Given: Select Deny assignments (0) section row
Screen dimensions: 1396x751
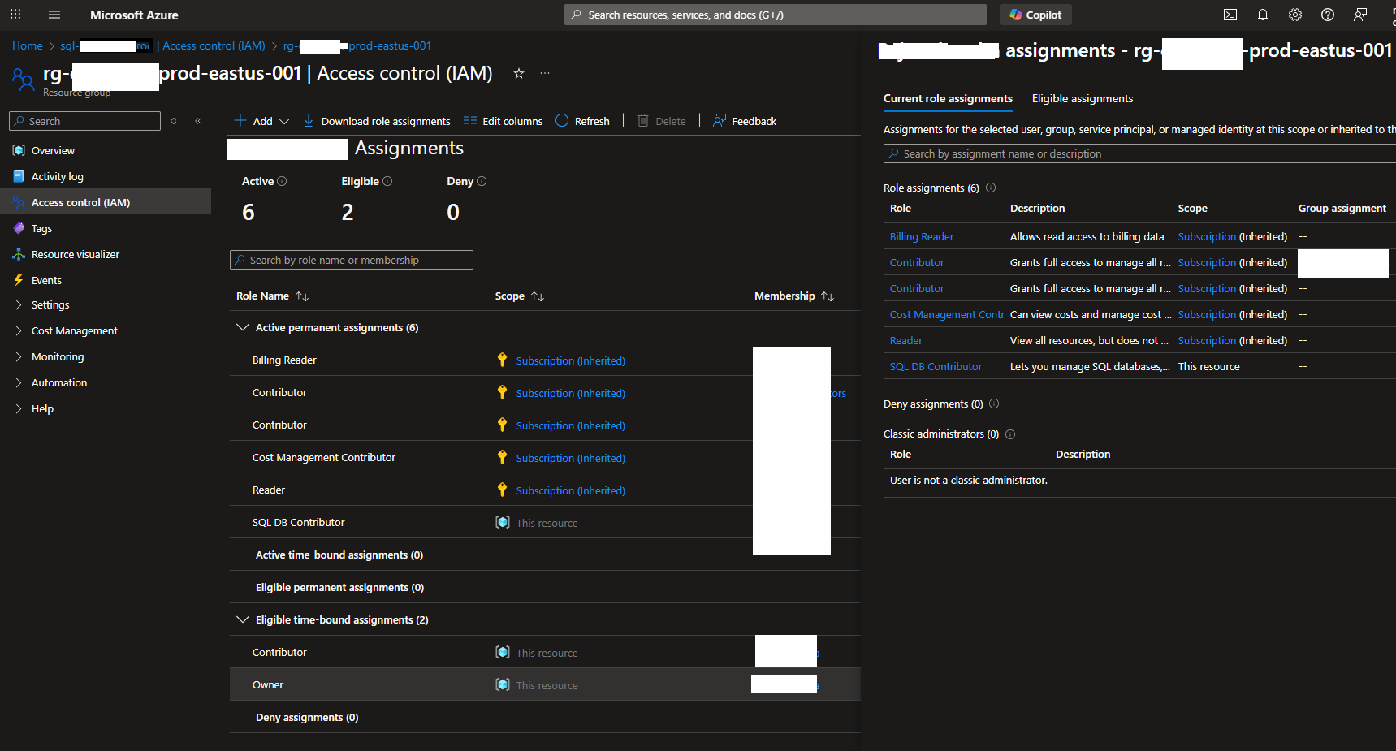Looking at the screenshot, I should (x=545, y=717).
